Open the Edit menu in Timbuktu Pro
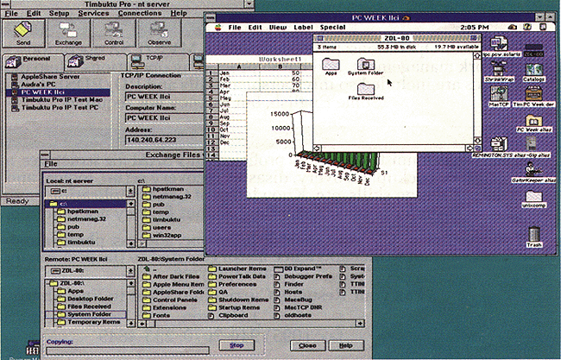The height and width of the screenshot is (360, 561). (x=34, y=13)
